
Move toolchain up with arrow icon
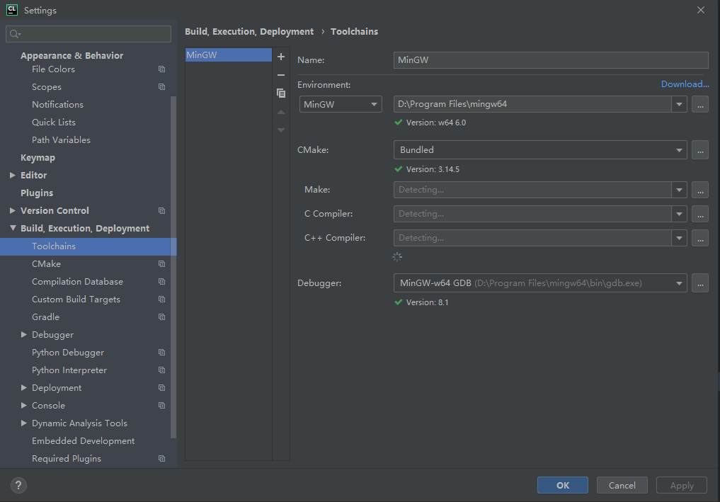click(x=281, y=112)
